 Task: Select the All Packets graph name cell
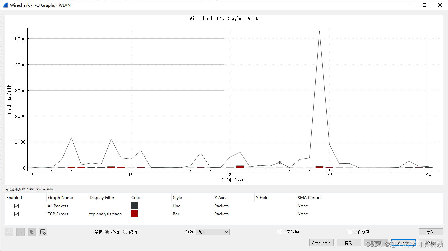click(58, 206)
